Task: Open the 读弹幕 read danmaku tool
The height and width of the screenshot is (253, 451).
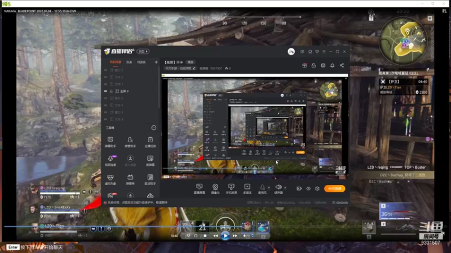Action: [150, 161]
